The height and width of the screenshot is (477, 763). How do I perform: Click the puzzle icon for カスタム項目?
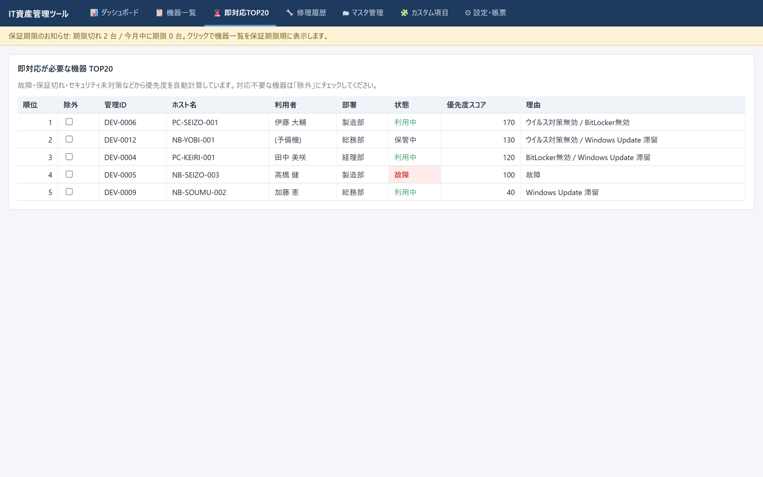[404, 13]
